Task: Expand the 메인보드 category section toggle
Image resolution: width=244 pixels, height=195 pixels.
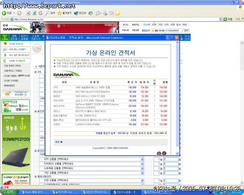Action: [36, 111]
